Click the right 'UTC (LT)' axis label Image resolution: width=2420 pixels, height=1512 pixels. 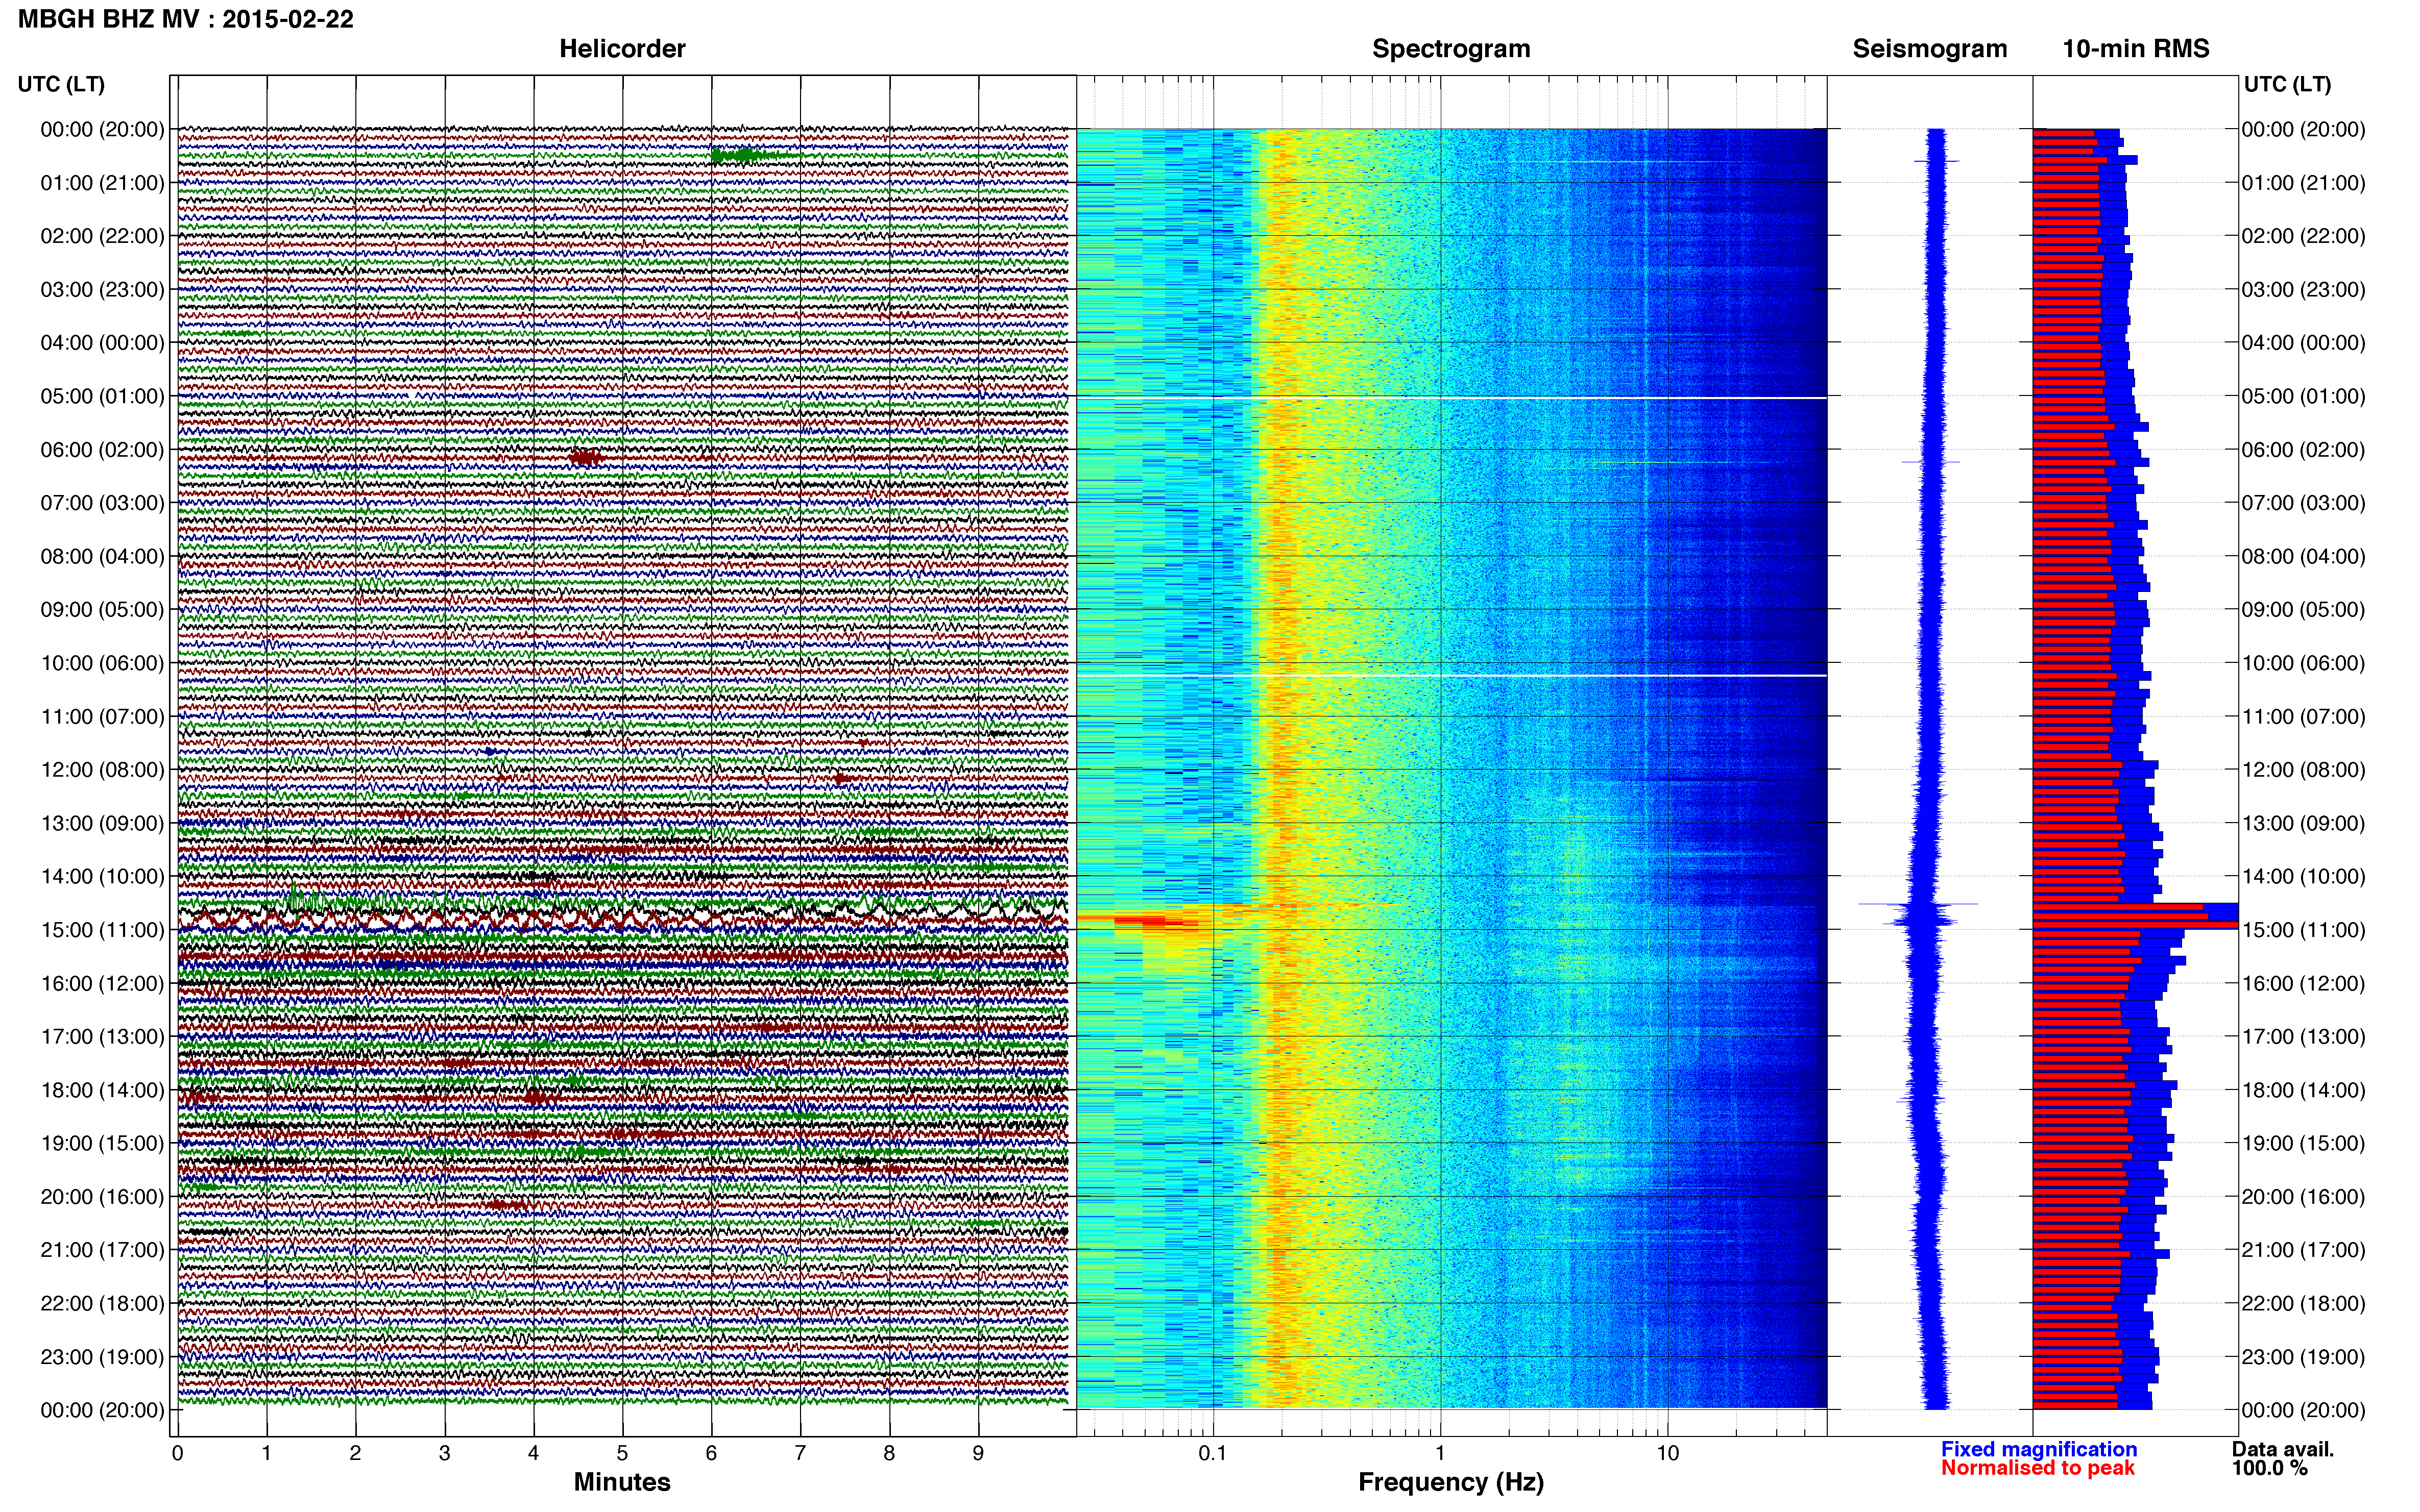click(x=2287, y=84)
